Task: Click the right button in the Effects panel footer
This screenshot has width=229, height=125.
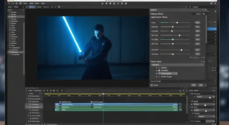Action: (200, 85)
